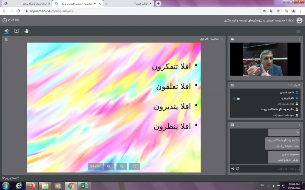Send the chat message with arrow icon

point(232,169)
